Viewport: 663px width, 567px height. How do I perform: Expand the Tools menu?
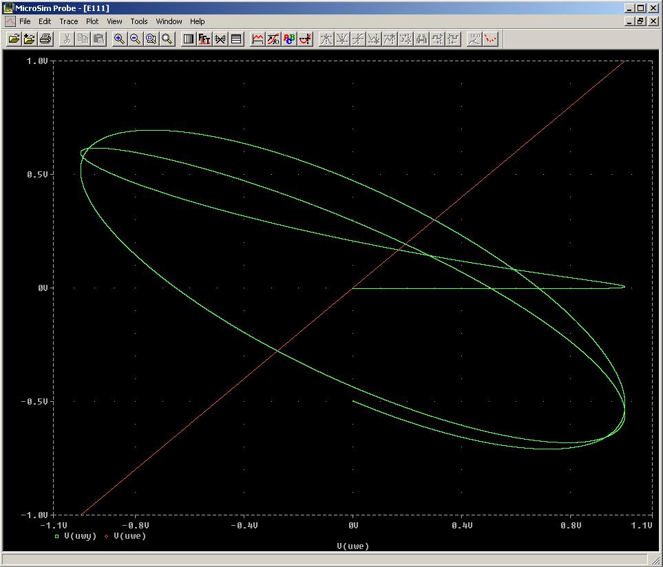point(139,21)
